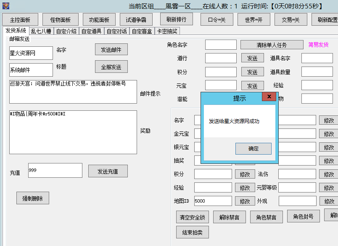The height and width of the screenshot is (246, 338).
Task: End the auction with 结束拍卖
Action: (192, 232)
